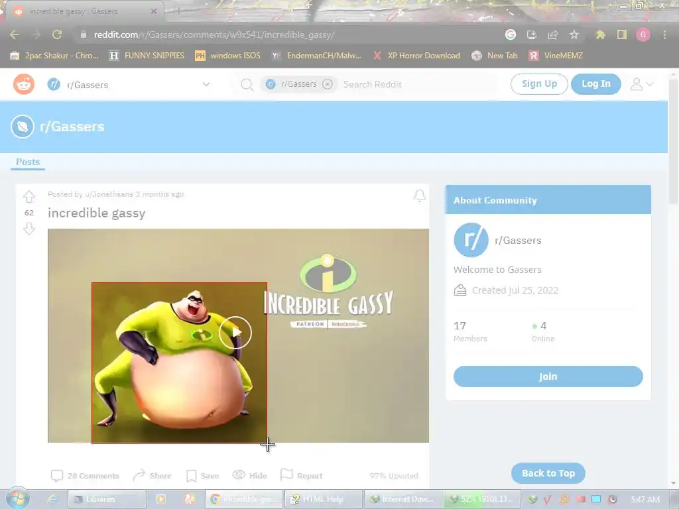Open the New Tab bookmark
Screen dimensions: 679x509
(495, 56)
